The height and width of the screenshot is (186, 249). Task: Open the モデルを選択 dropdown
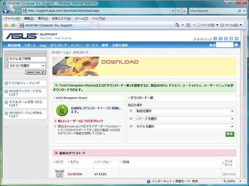tap(184, 126)
